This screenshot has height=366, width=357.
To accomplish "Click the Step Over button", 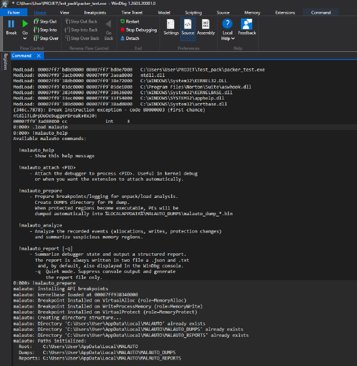I will click(46, 38).
